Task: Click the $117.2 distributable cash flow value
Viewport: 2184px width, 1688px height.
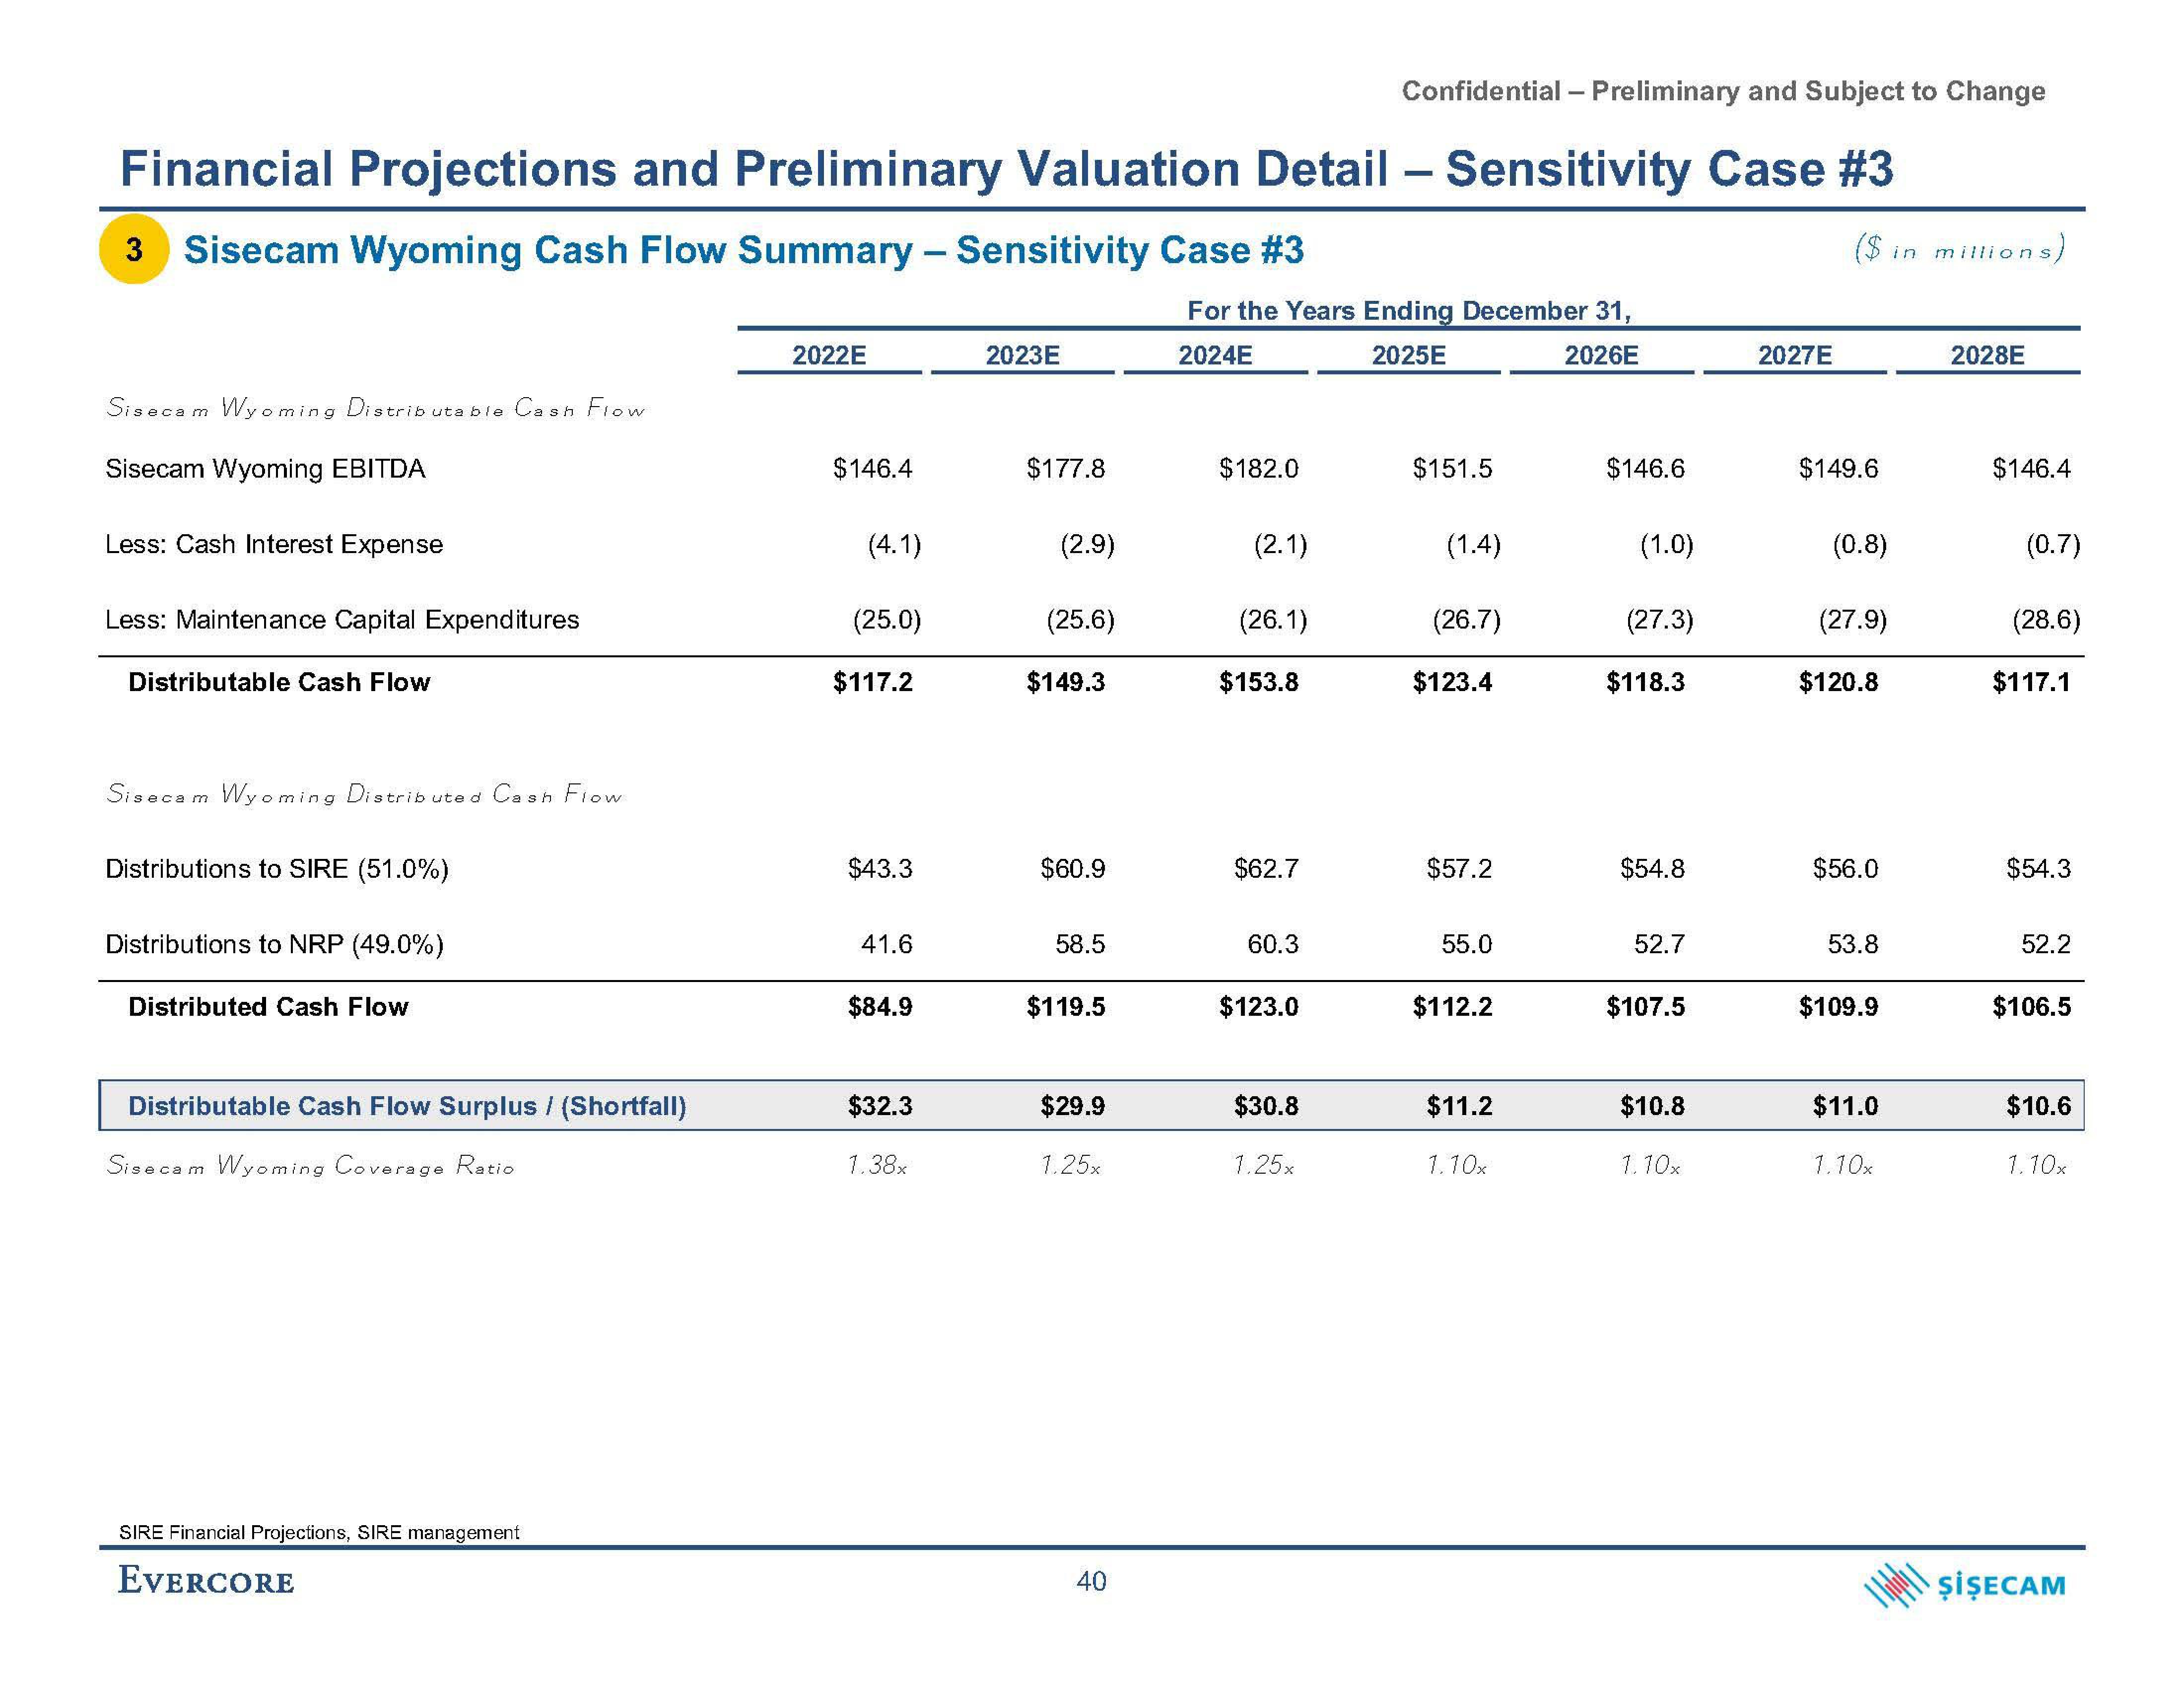Action: (872, 682)
